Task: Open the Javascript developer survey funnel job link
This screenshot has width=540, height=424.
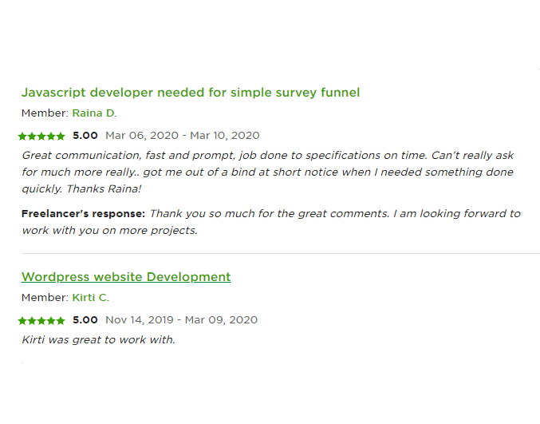Action: [x=191, y=93]
